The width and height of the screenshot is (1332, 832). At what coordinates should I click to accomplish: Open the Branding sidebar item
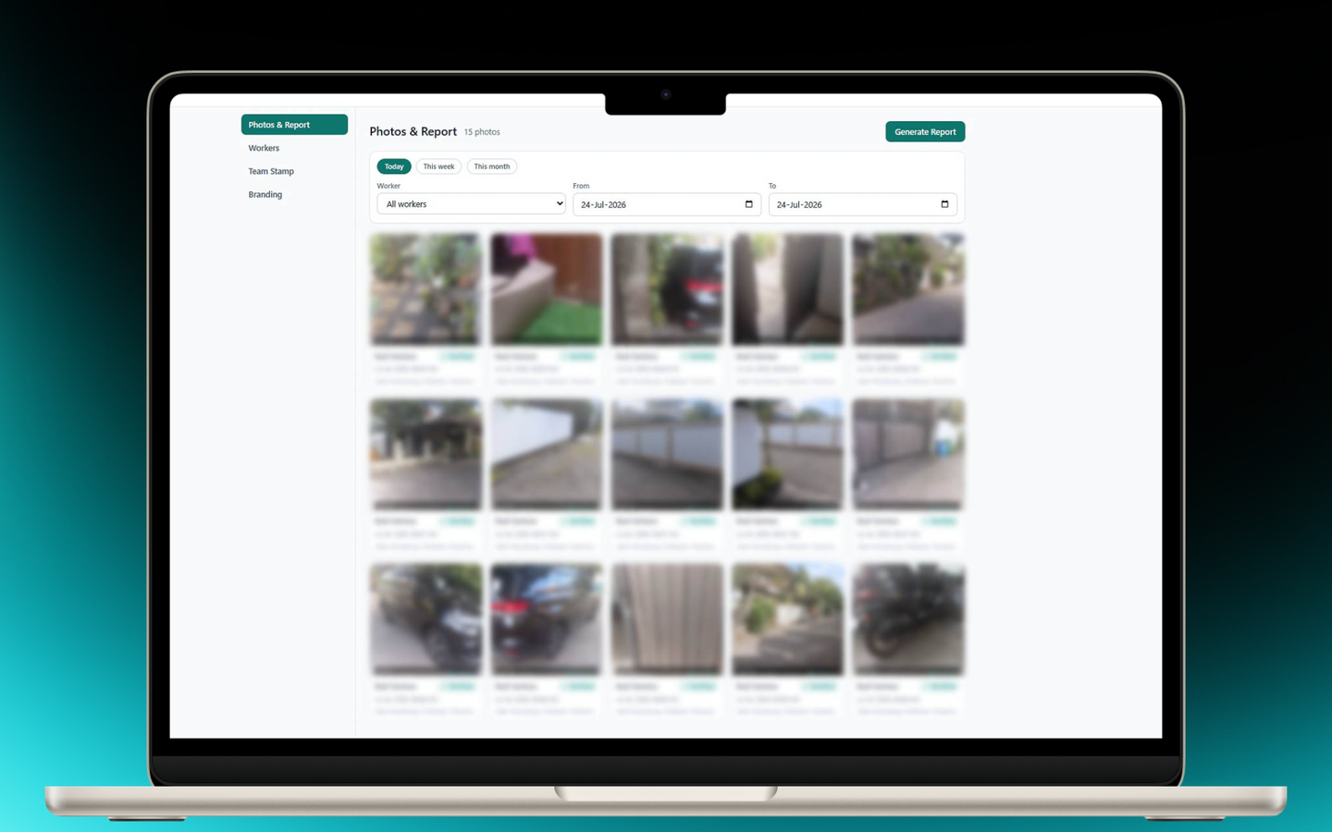pyautogui.click(x=265, y=194)
